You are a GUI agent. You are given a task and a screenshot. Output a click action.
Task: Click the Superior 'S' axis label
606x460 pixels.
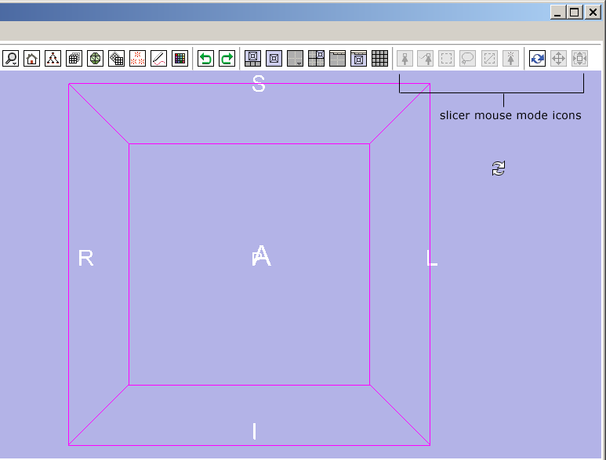[259, 84]
